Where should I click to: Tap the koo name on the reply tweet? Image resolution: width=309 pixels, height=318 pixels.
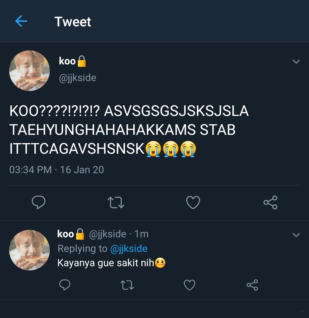(x=66, y=234)
